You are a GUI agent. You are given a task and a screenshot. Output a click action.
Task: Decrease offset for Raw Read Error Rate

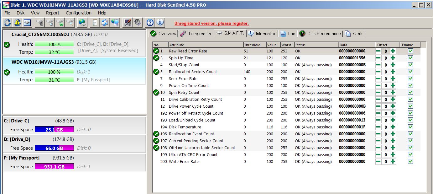(378, 51)
